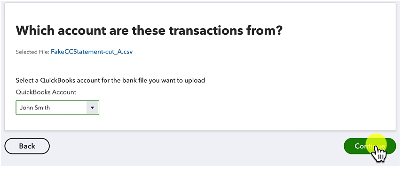Screen dimensions: 402x169
Task: Click the "Selected File:" label
Action: [32, 52]
